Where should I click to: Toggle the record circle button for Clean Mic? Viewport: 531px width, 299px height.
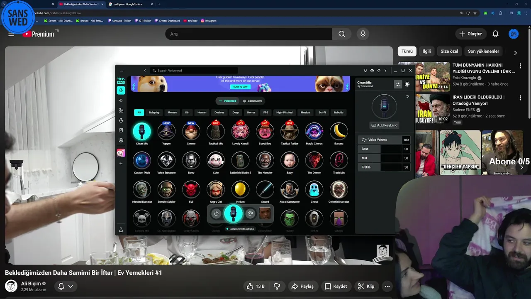coord(407,84)
